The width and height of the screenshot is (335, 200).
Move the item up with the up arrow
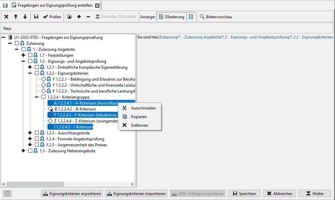point(16,17)
